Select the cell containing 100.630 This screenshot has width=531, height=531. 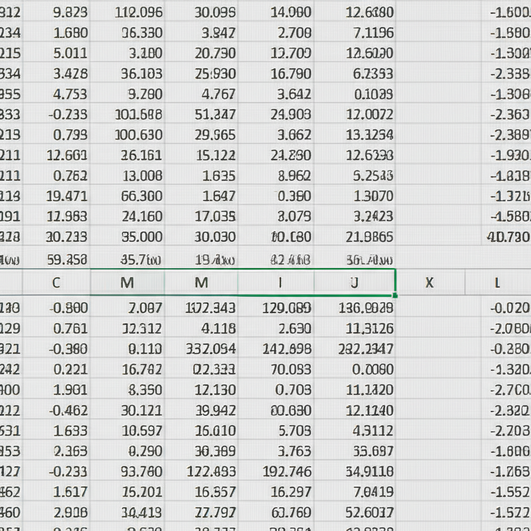128,134
